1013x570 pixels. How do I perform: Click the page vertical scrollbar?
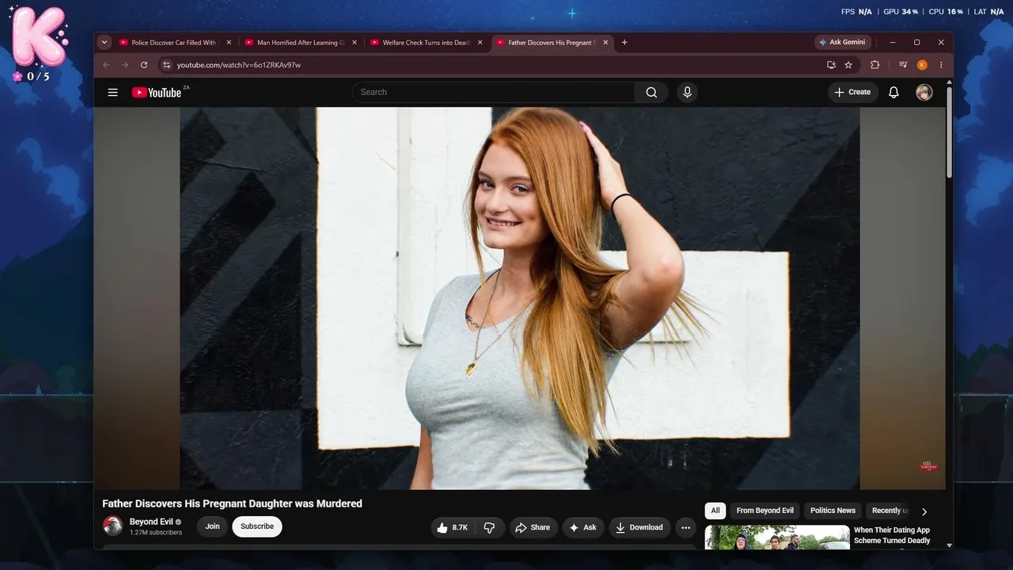point(950,131)
